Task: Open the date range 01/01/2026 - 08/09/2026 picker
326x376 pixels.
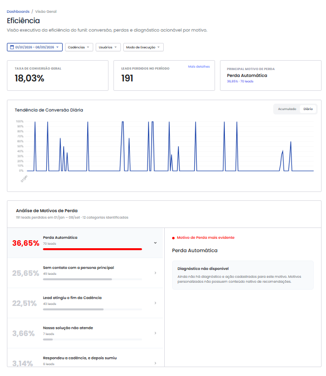Action: coord(35,47)
